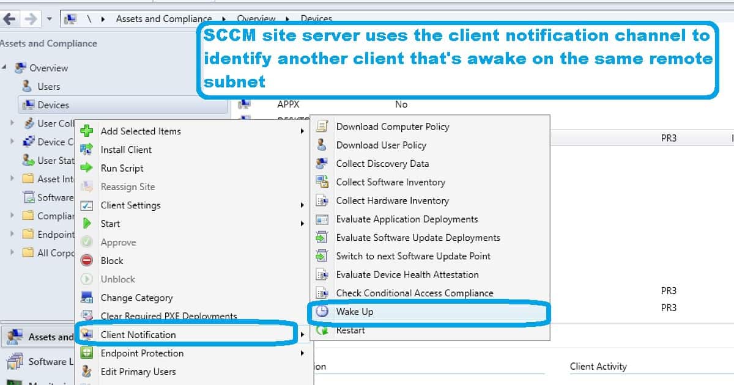Image resolution: width=734 pixels, height=385 pixels.
Task: Click the Forward navigation arrow
Action: (30, 19)
